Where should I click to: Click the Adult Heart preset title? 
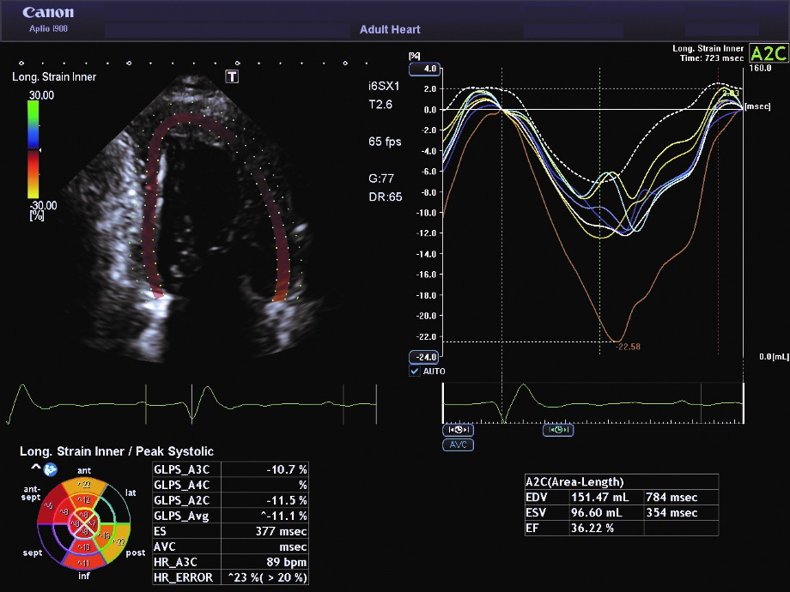pyautogui.click(x=390, y=29)
